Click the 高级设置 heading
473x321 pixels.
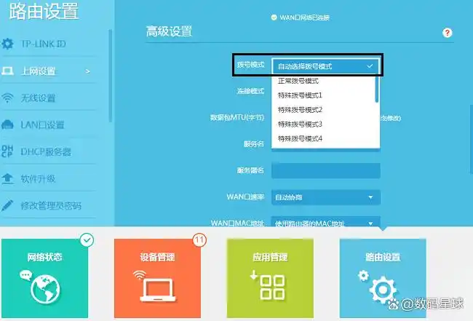[170, 31]
